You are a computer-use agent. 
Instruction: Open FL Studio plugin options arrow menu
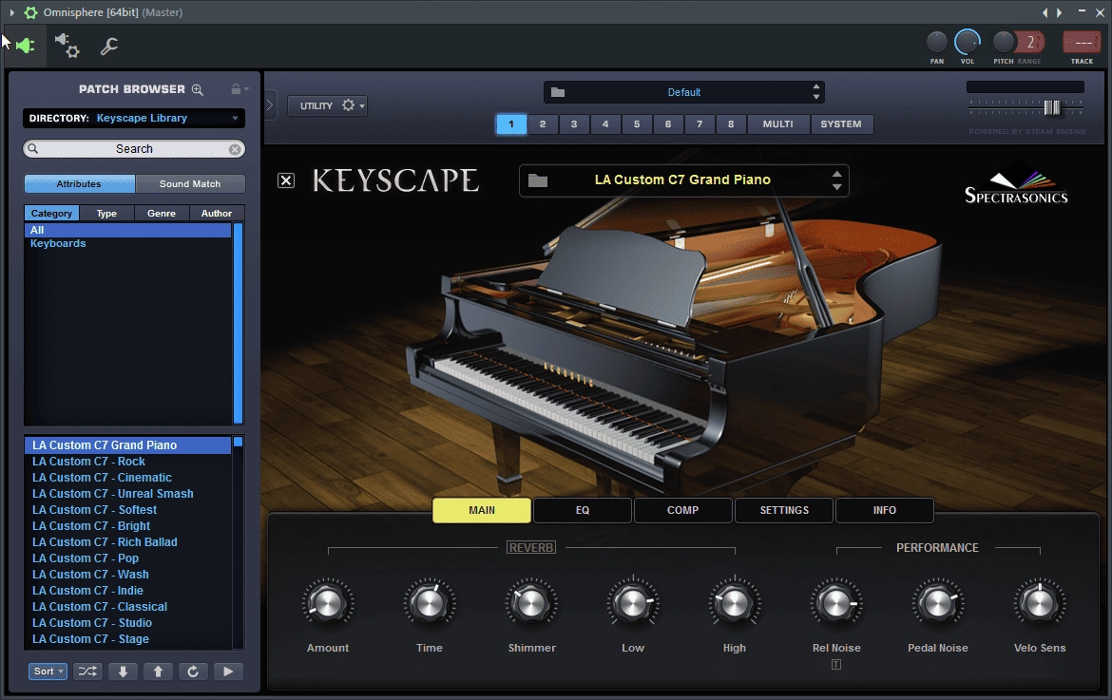point(12,12)
